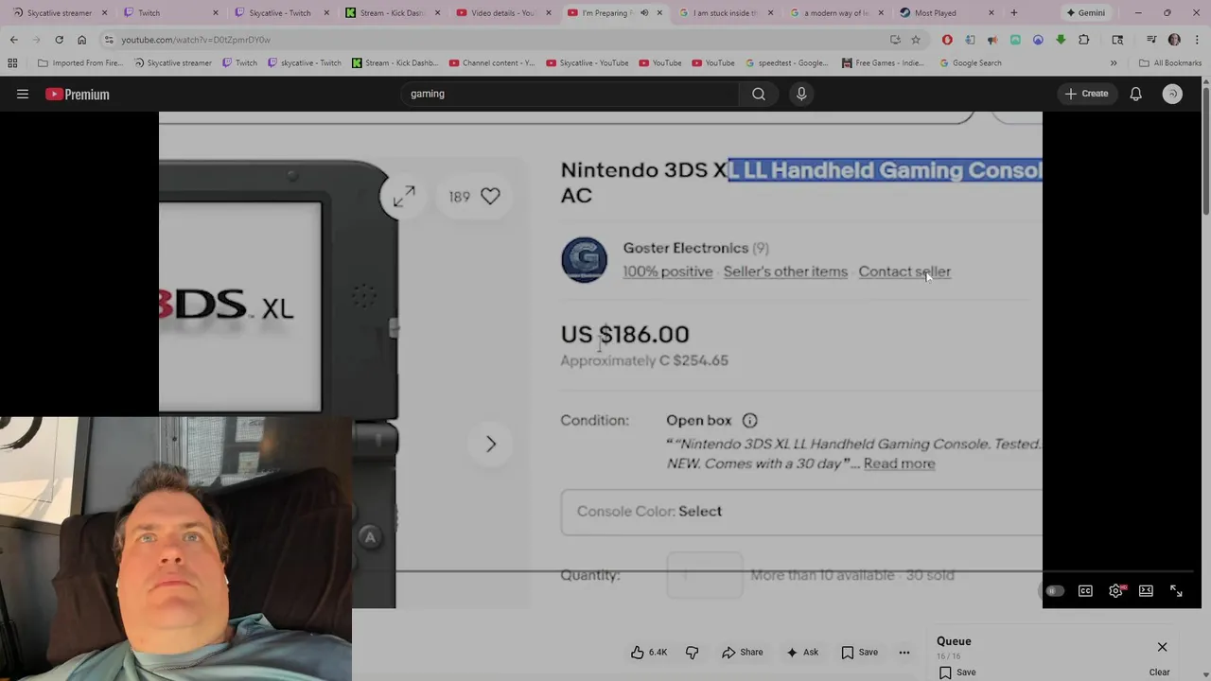Screen dimensions: 1211x681
Task: Open player settings gear
Action: click(x=1116, y=591)
